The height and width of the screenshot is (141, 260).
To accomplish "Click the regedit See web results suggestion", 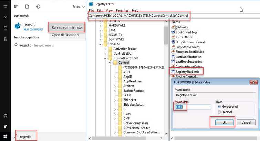I will coord(37,45).
